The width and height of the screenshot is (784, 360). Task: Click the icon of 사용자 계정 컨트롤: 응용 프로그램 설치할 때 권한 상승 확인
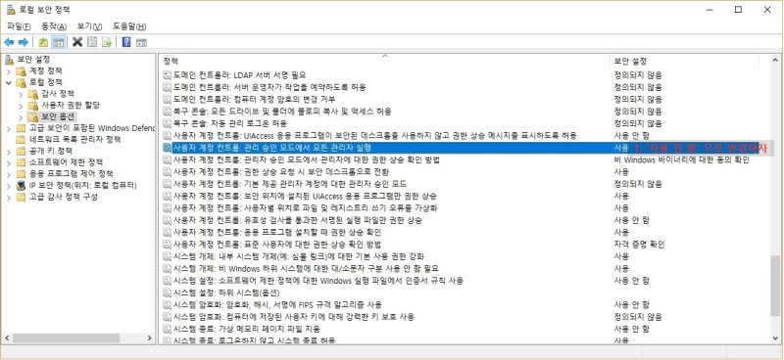[x=167, y=232]
